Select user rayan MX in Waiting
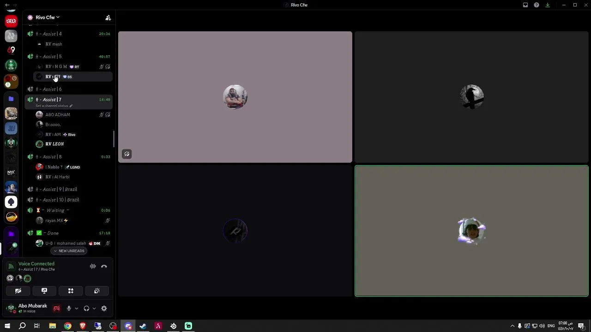 [73, 221]
